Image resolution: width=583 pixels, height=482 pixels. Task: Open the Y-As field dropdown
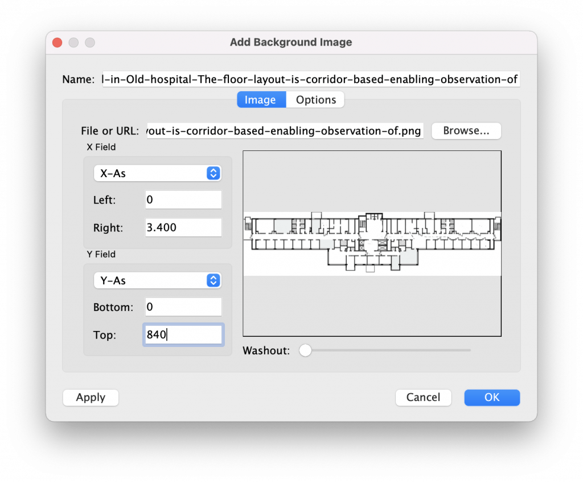[157, 280]
